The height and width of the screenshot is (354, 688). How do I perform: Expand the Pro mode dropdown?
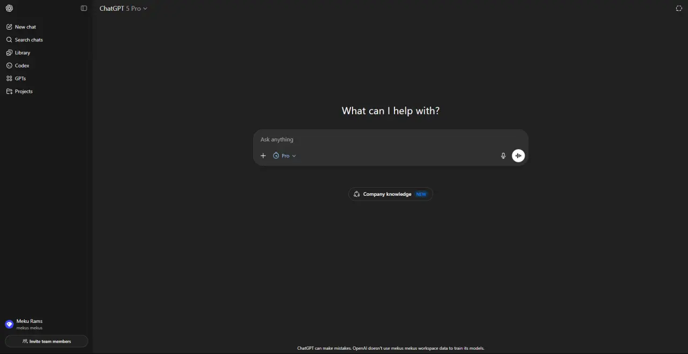click(284, 156)
